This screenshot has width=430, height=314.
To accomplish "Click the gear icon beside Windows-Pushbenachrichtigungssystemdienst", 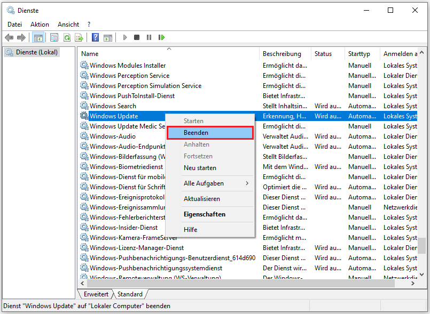I will click(x=84, y=268).
